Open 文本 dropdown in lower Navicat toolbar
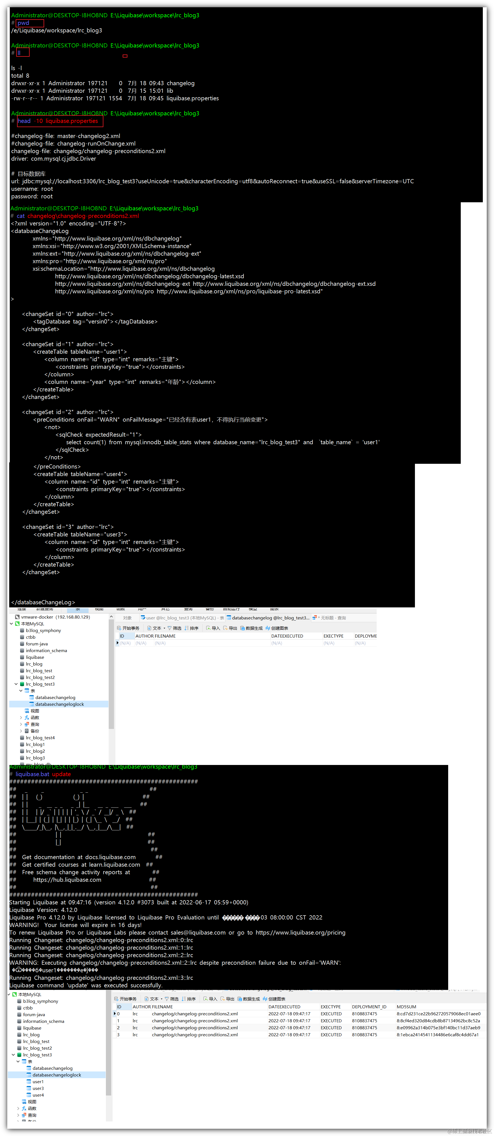 coord(161,999)
